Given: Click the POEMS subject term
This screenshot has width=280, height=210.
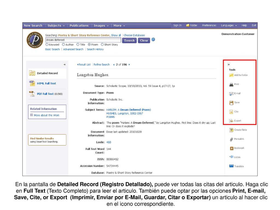Looking at the screenshot, I should pyautogui.click(x=110, y=117).
